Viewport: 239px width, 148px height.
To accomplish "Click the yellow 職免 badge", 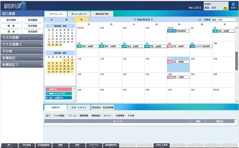I will pos(225,8).
